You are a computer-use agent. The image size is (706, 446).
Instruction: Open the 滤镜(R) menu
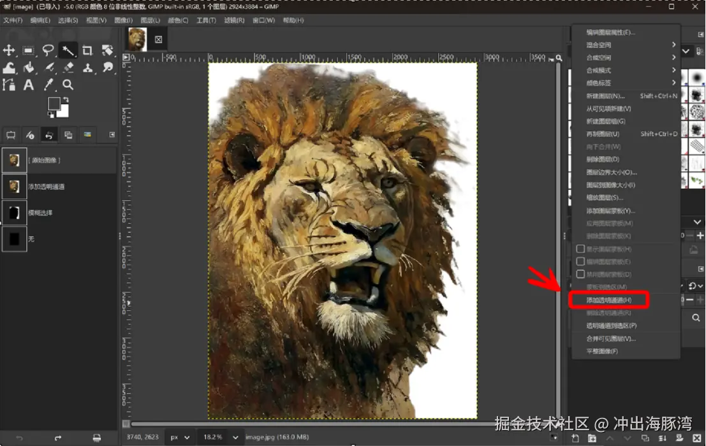(x=234, y=20)
